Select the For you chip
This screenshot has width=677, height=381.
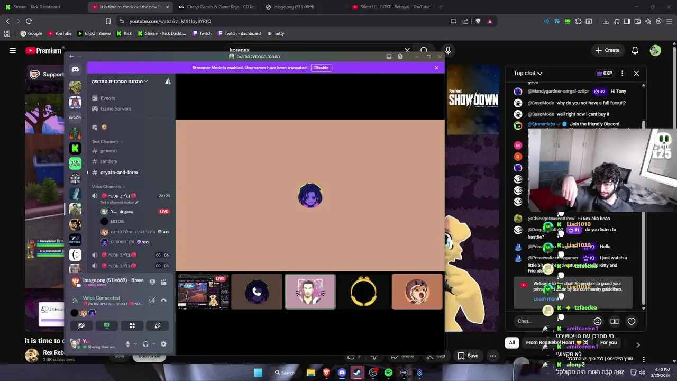pyautogui.click(x=608, y=343)
